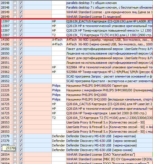Tick the empty checkbox in Q2613X_T2 row
The width and height of the screenshot is (153, 164).
tap(15, 35)
